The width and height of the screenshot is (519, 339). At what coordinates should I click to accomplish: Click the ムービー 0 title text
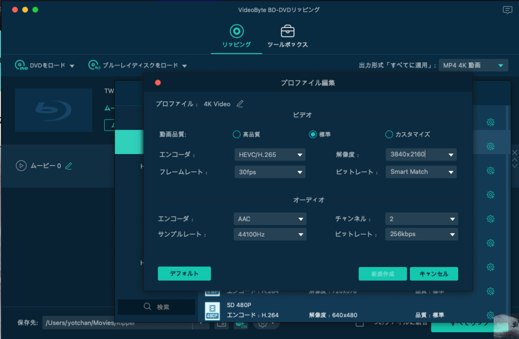click(x=46, y=166)
